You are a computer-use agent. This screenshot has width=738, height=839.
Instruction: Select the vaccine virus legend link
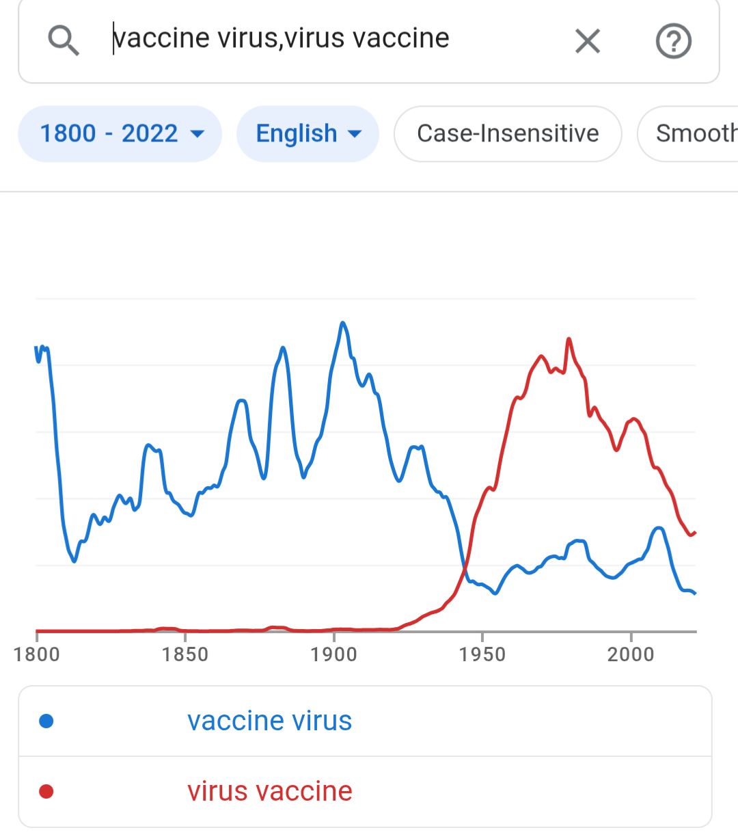point(270,721)
